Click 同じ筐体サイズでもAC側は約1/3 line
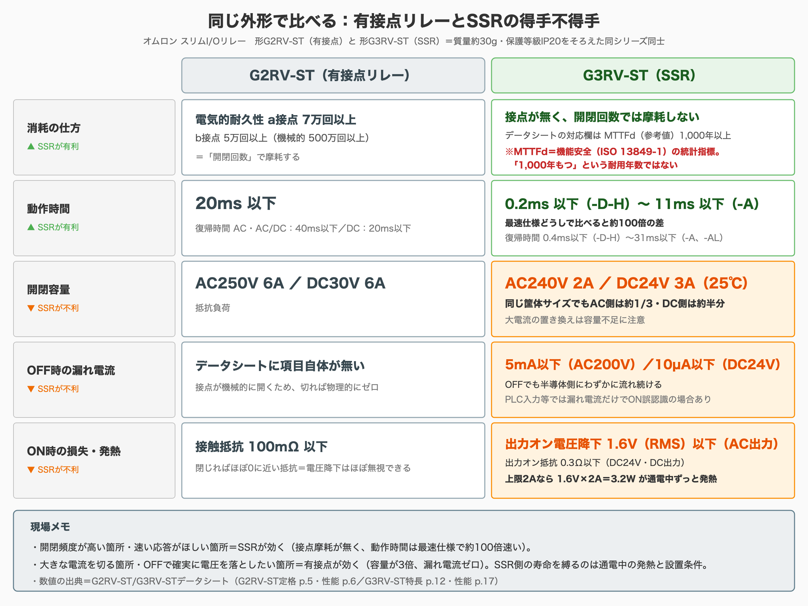Viewport: 808px width, 606px height. (x=615, y=304)
